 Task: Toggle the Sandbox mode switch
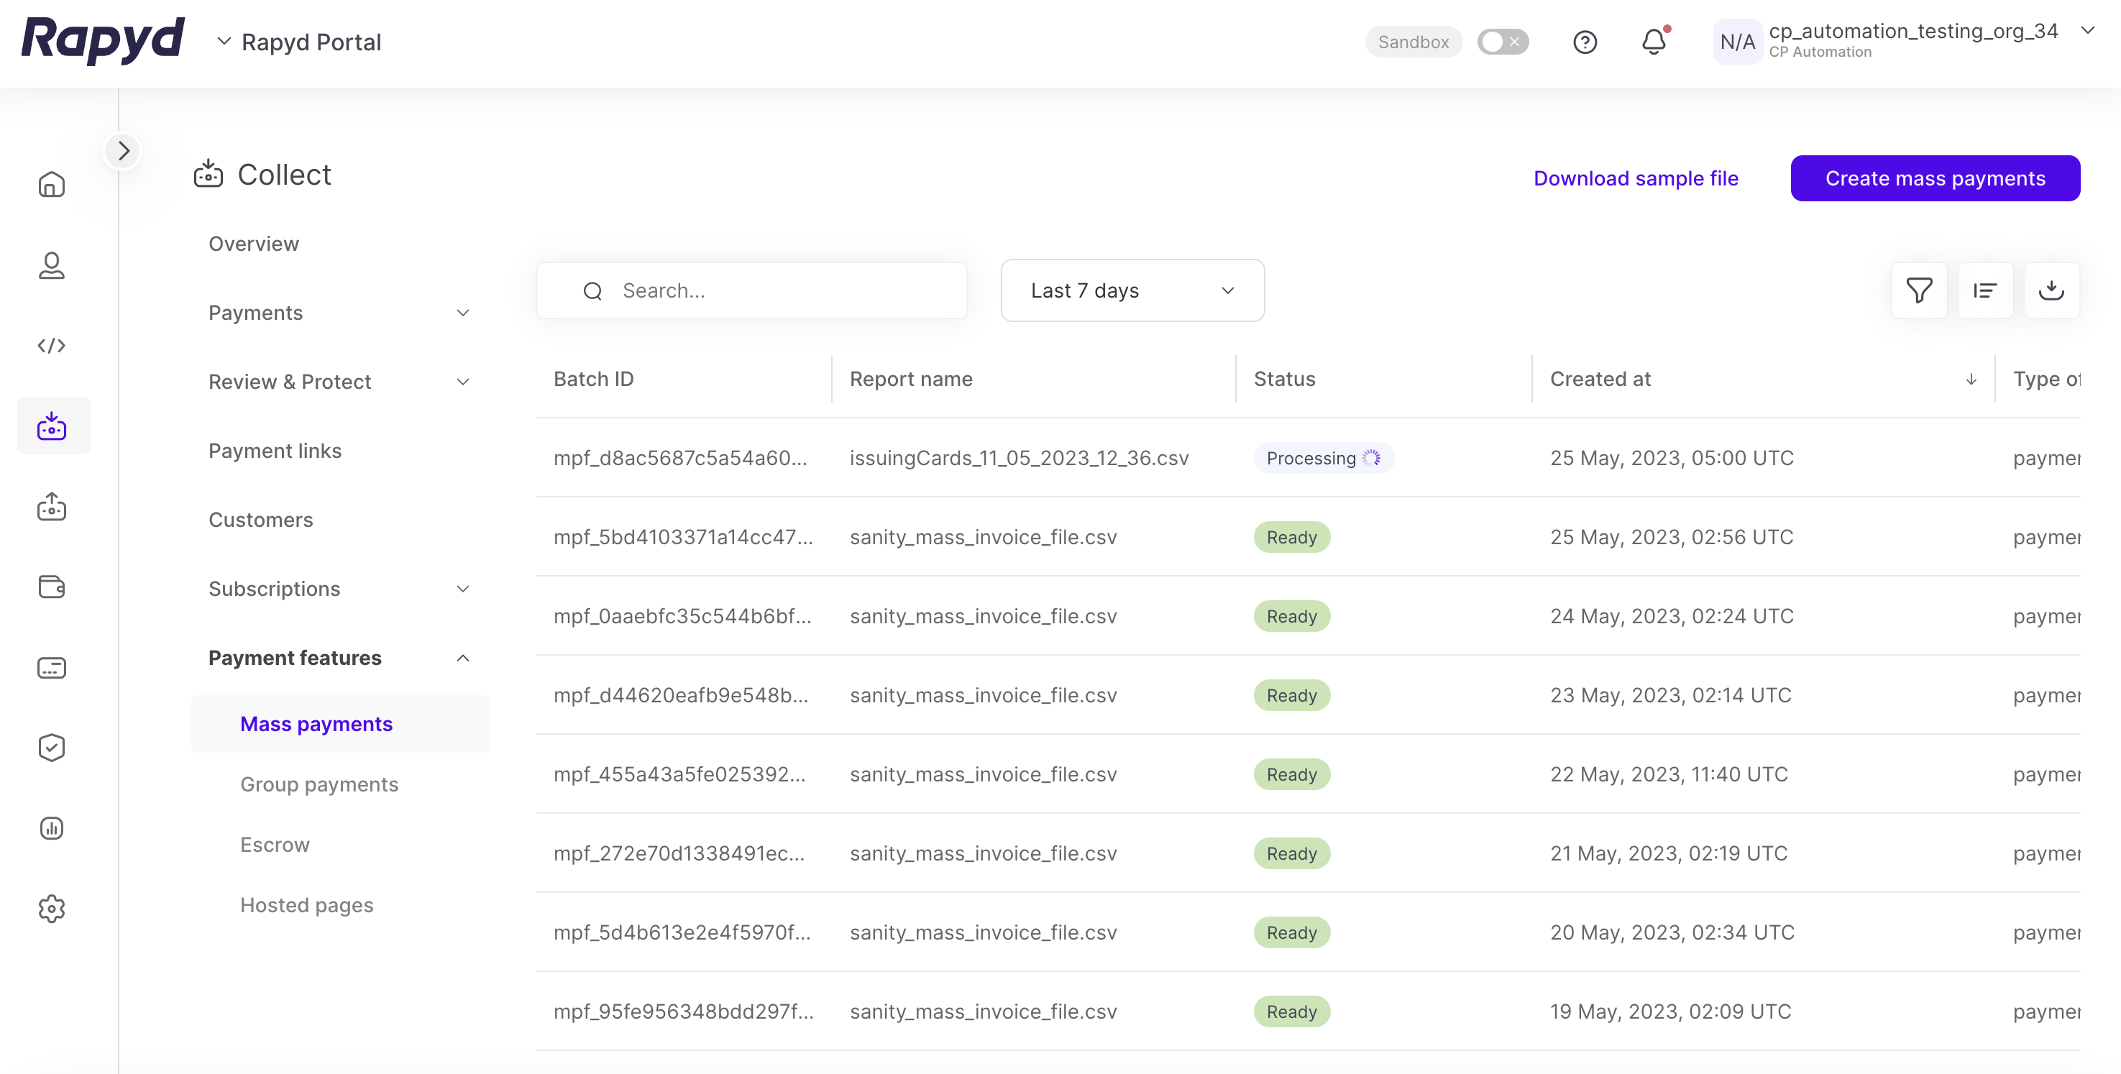point(1502,42)
